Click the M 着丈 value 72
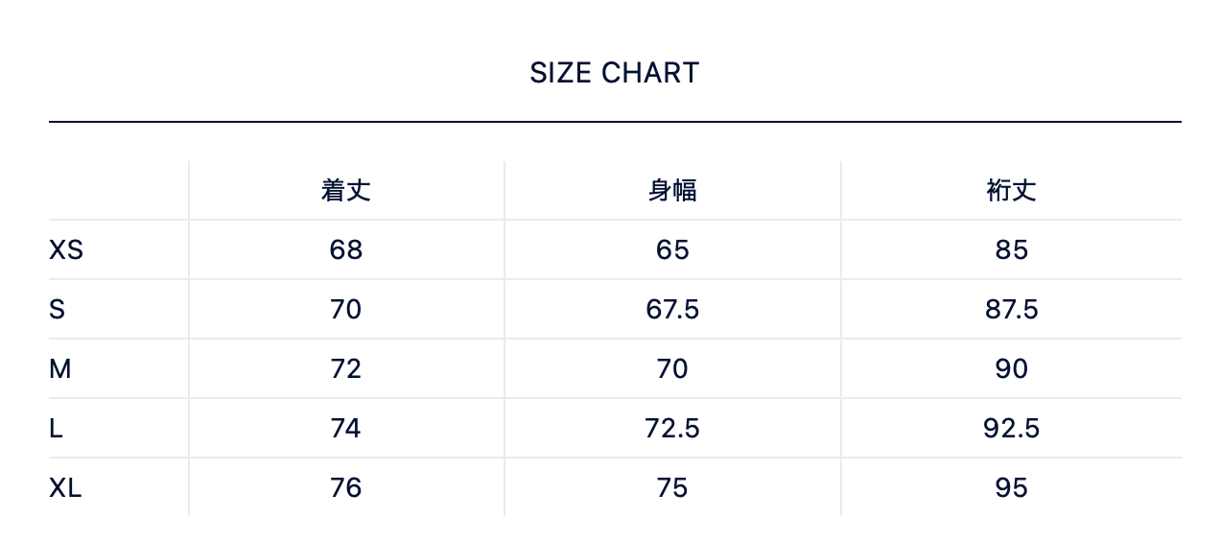The height and width of the screenshot is (541, 1220). [345, 369]
